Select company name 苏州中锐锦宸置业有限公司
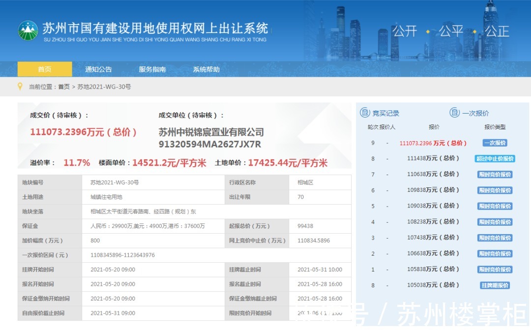Image resolution: width=531 pixels, height=330 pixels. (211, 132)
